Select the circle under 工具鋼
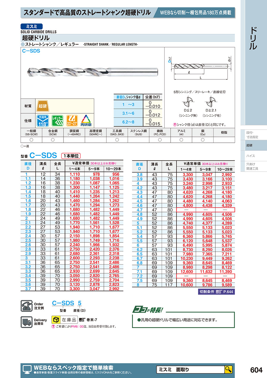The height and width of the screenshot is (378, 267). (117, 140)
